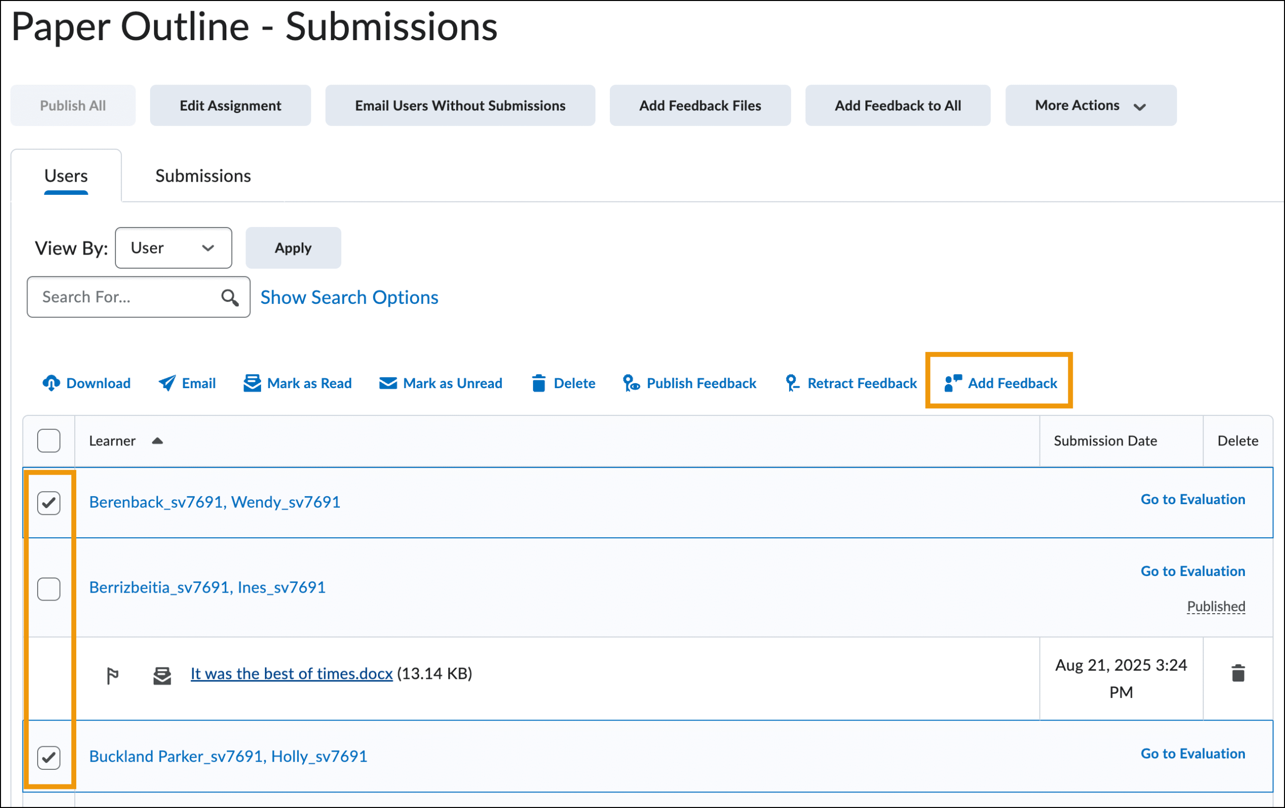Image resolution: width=1285 pixels, height=808 pixels.
Task: Check Berrizbeitia Ines's checkbox
Action: click(x=49, y=589)
